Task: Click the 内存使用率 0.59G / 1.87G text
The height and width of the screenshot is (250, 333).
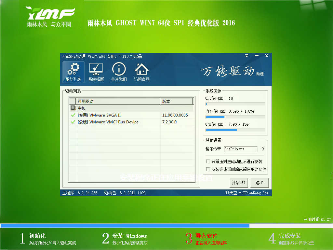Action: point(230,111)
